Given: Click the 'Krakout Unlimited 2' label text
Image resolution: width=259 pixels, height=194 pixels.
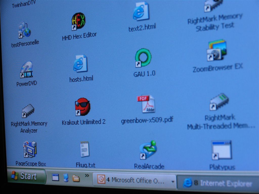Looking at the screenshot, I should click(x=83, y=122).
